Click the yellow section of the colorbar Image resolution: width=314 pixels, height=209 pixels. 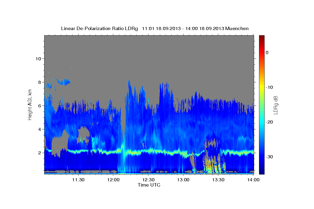(262, 87)
